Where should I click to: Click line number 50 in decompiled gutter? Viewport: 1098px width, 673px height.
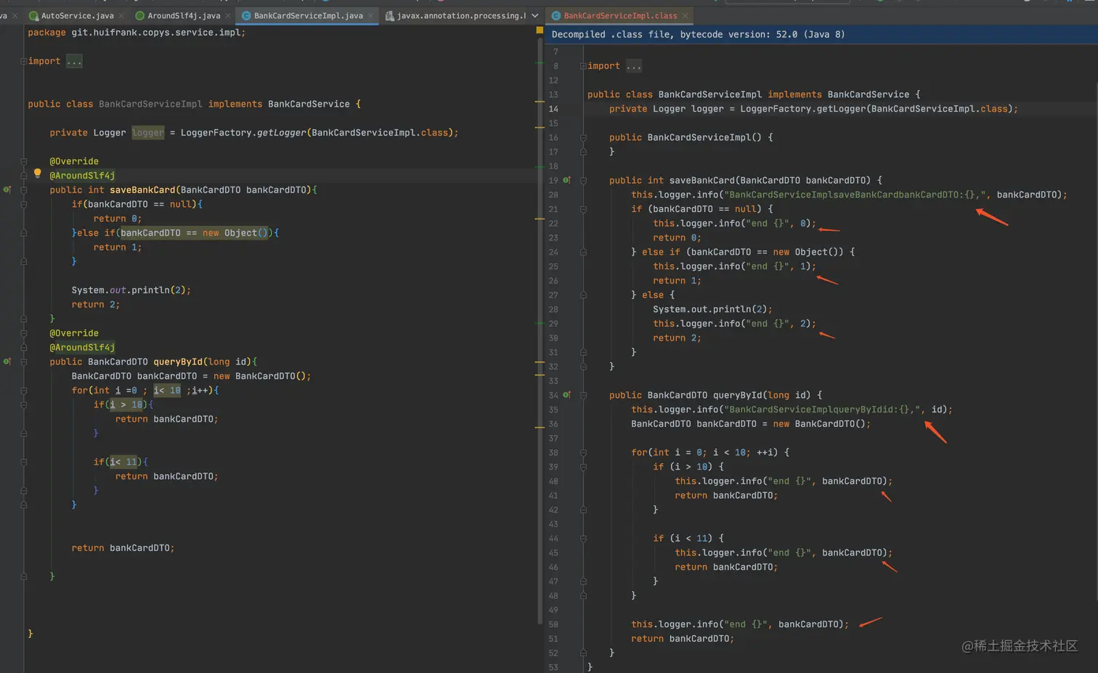coord(553,624)
